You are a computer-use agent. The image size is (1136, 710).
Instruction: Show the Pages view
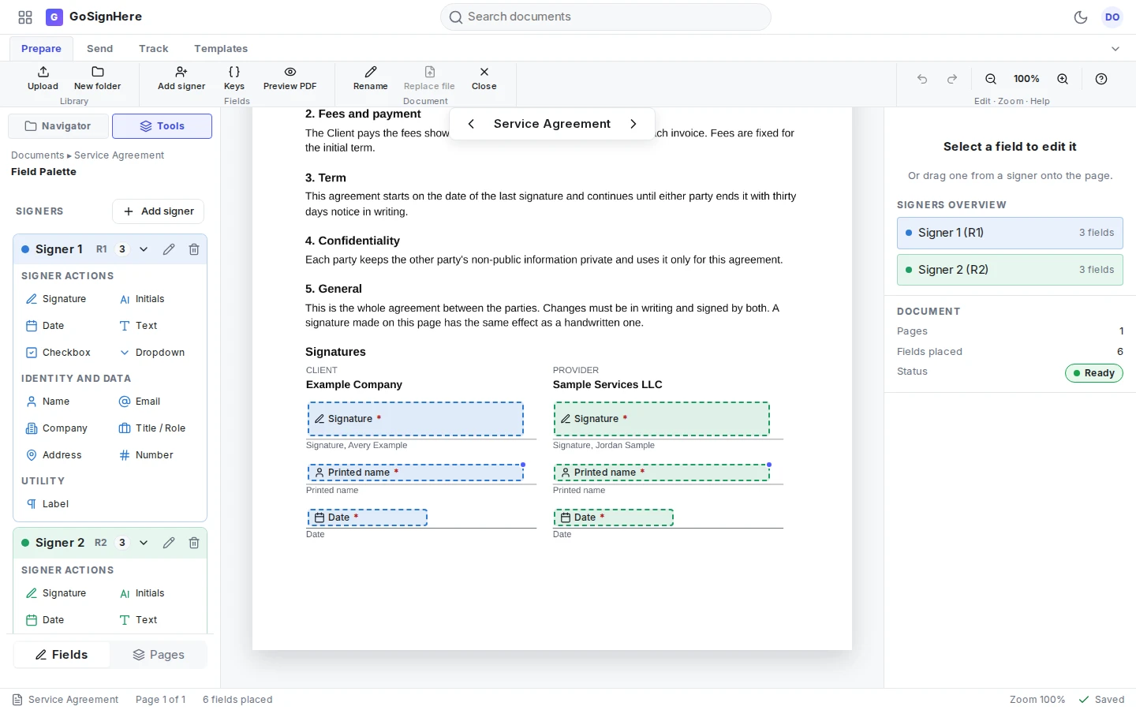coord(159,655)
